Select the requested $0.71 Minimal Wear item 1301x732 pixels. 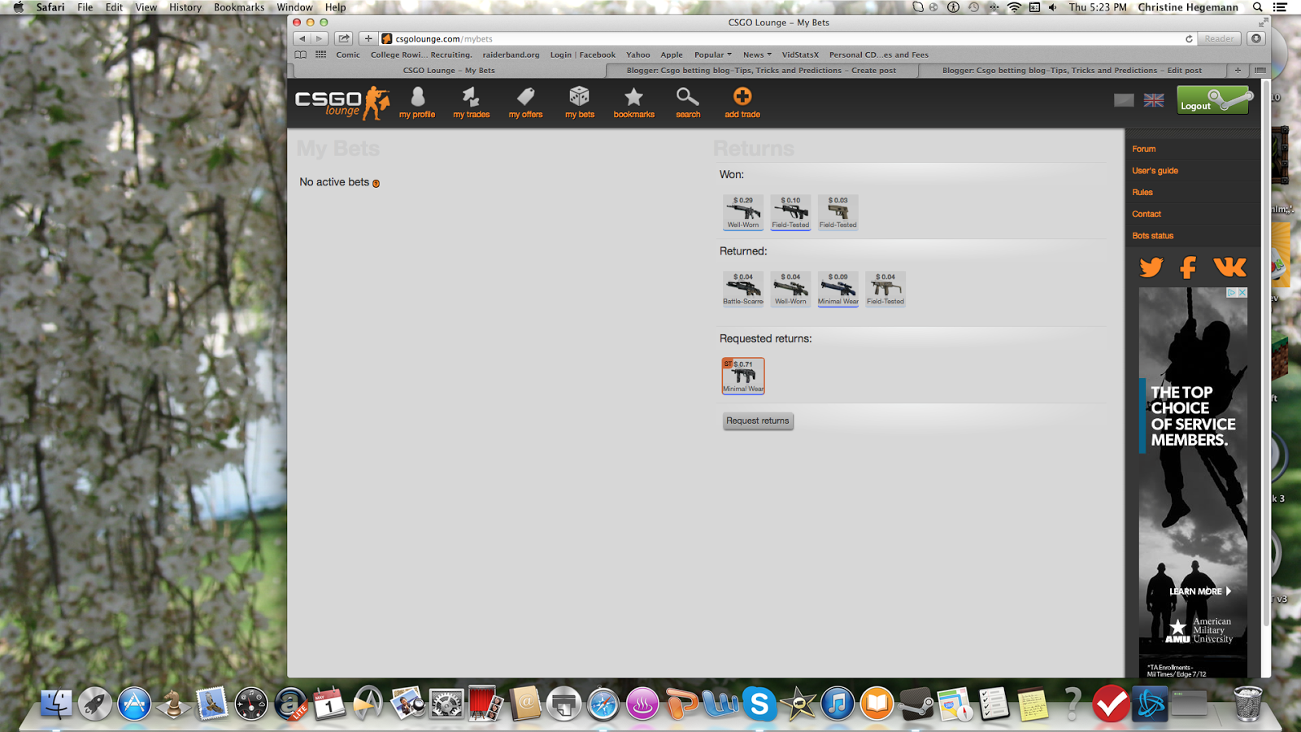pos(743,376)
